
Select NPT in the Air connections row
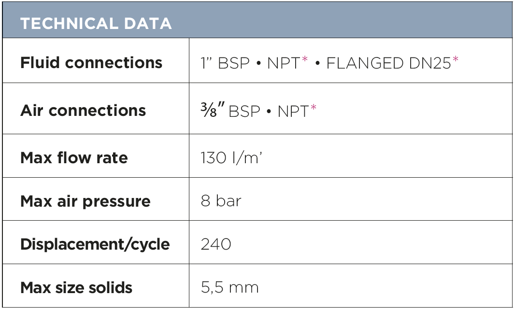(293, 111)
